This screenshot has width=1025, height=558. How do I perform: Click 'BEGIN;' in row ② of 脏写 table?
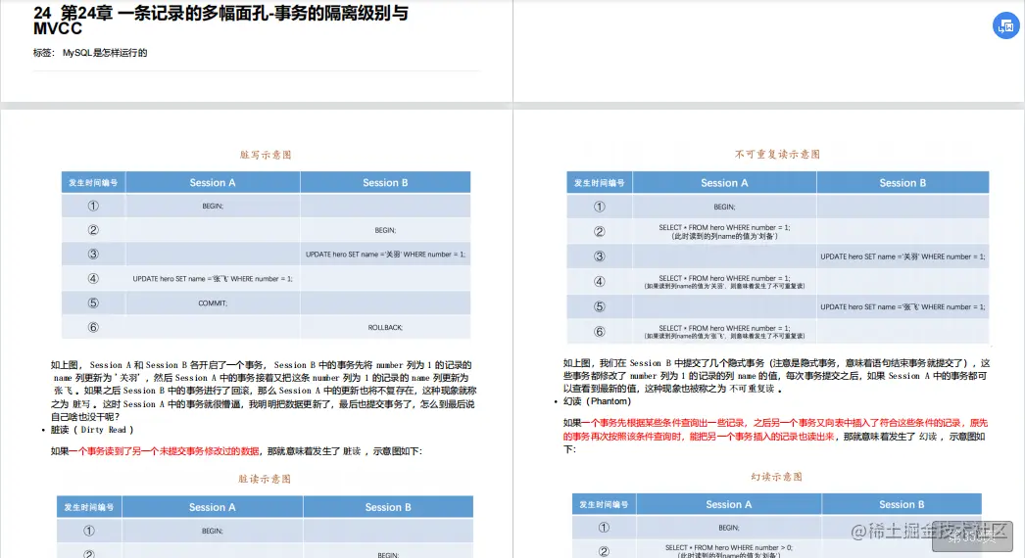[x=385, y=230]
